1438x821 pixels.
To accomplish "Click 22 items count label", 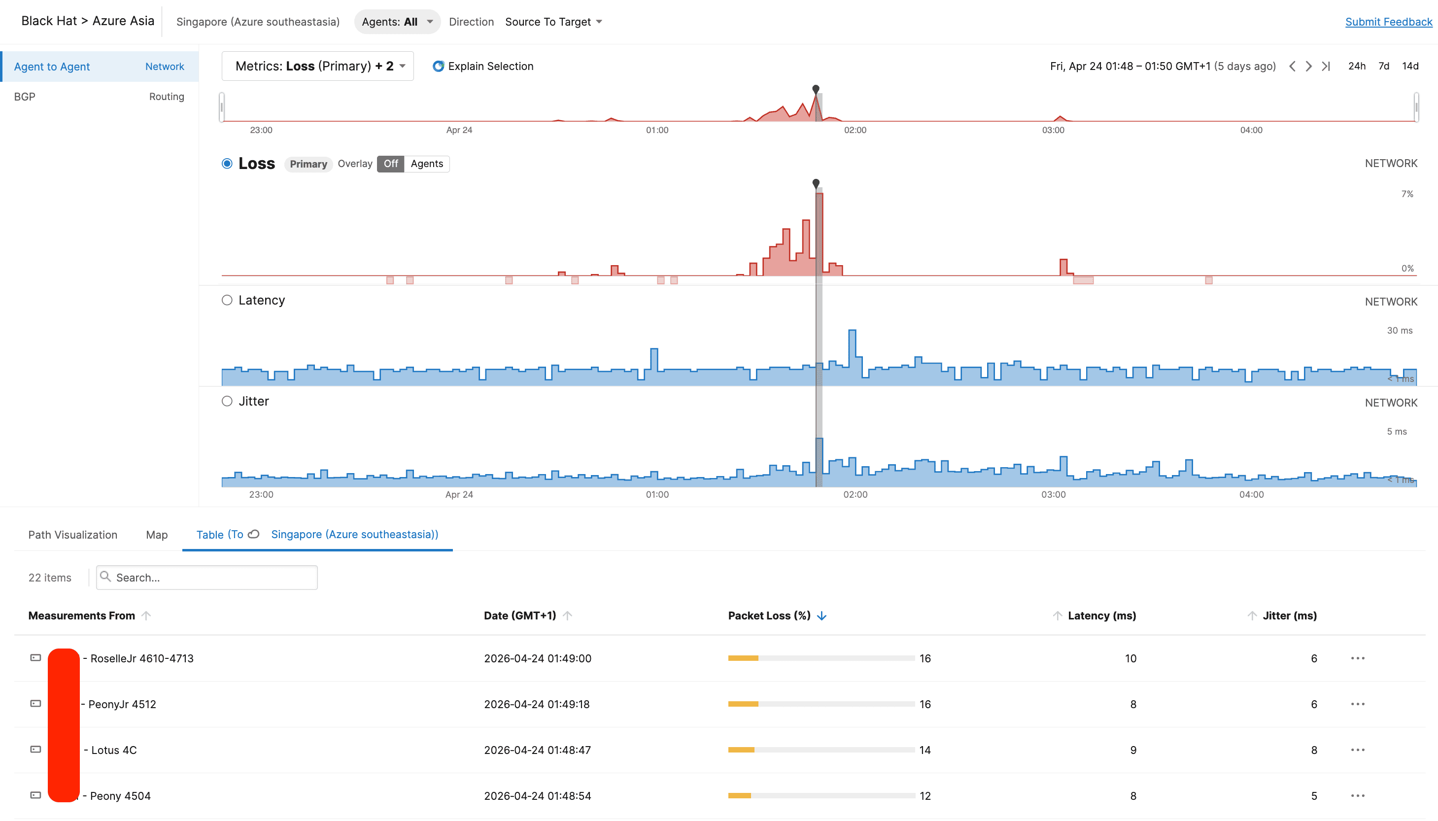I will point(50,578).
